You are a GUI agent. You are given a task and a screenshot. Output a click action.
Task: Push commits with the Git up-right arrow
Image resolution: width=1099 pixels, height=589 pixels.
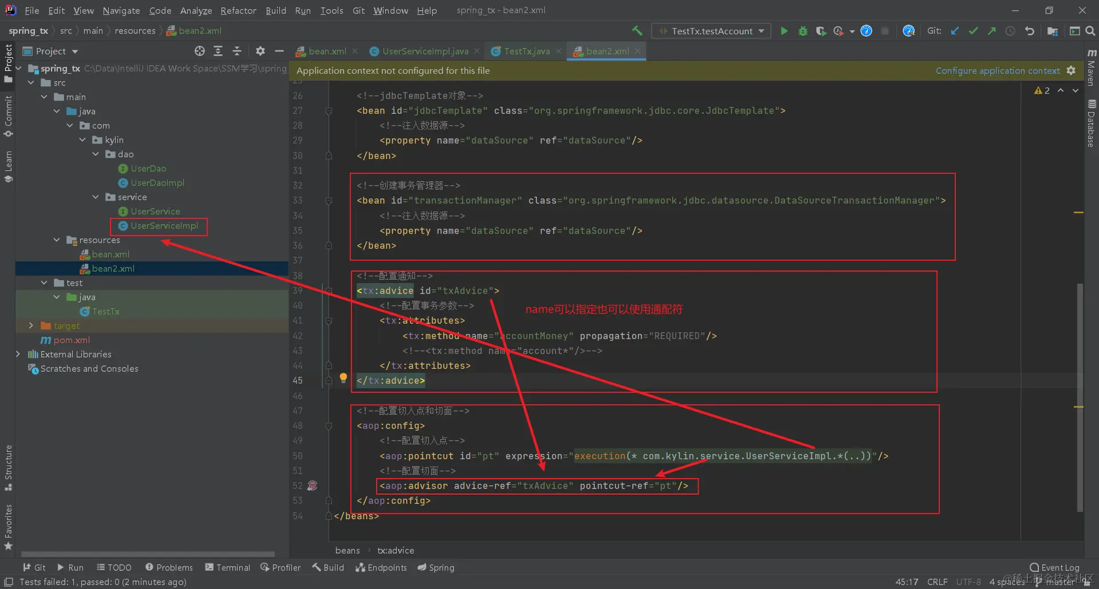click(991, 31)
